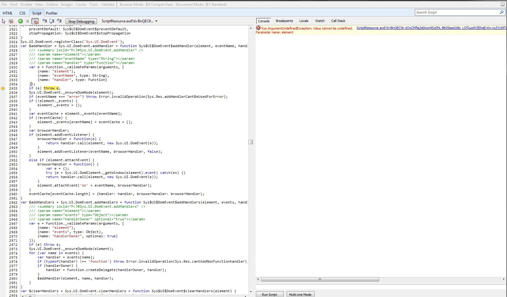Click the clear browser cache icon
The height and width of the screenshot is (297, 507).
pyautogui.click(x=11, y=21)
